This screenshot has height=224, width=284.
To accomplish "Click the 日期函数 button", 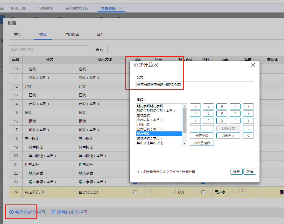I will pos(228,128).
